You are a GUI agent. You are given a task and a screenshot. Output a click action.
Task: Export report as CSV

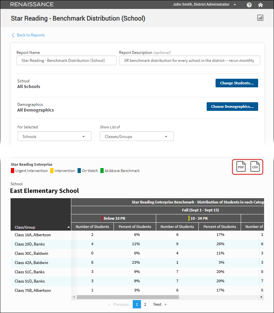pyautogui.click(x=255, y=166)
